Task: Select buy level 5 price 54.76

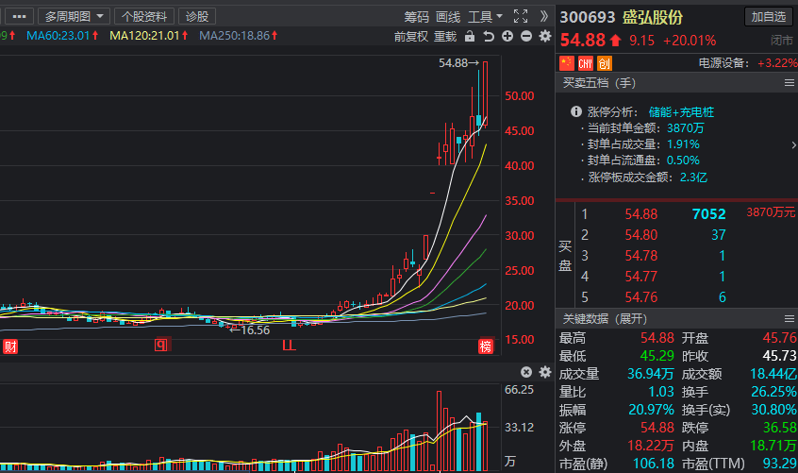Action: (x=641, y=297)
